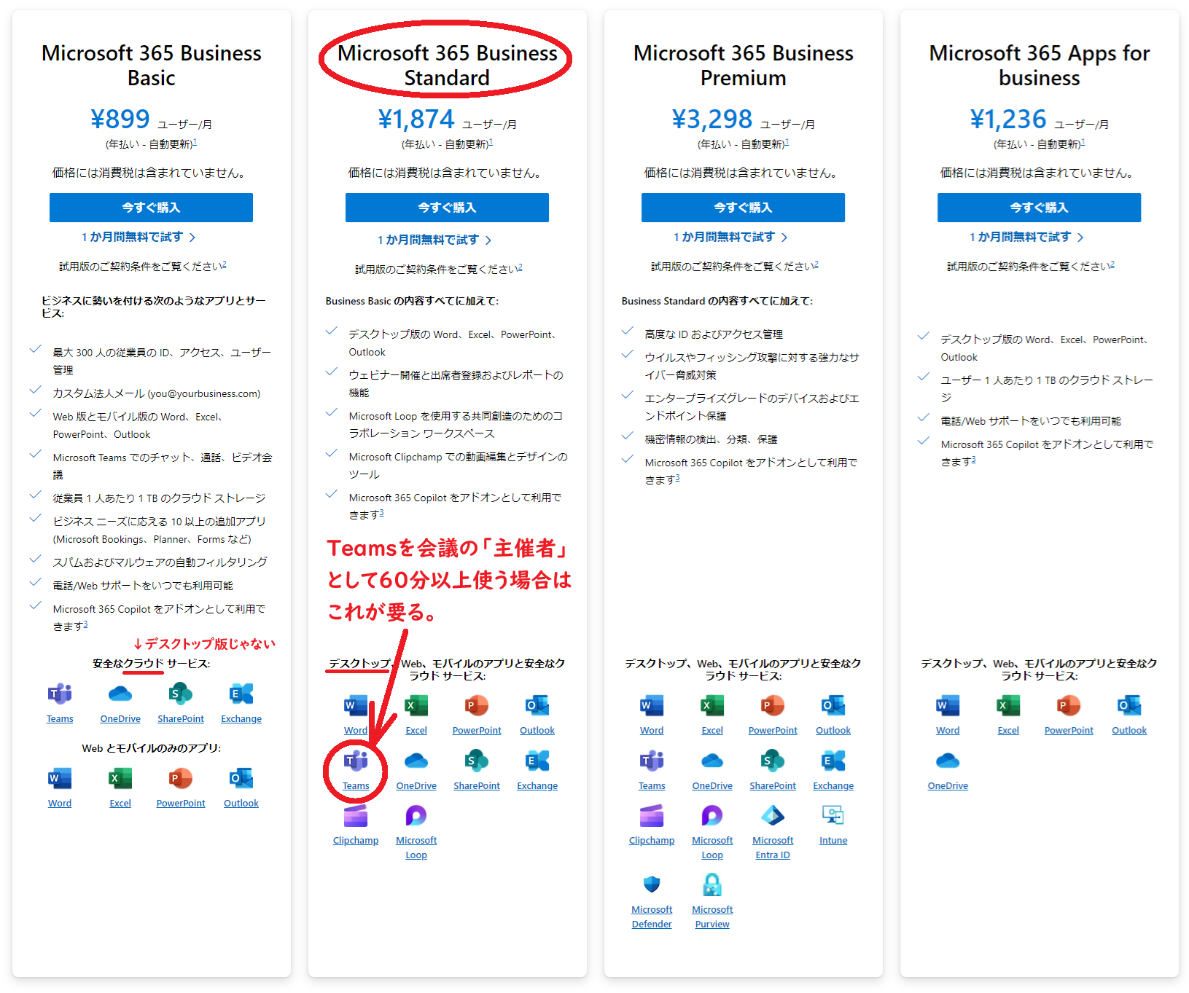This screenshot has width=1189, height=993.
Task: Open the Microsoft Purview text link
Action: tap(712, 917)
